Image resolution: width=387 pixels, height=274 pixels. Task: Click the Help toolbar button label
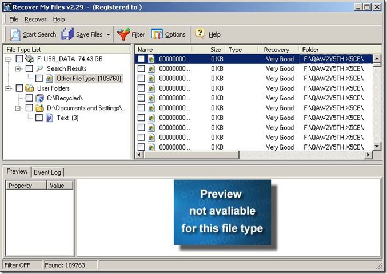pos(214,34)
